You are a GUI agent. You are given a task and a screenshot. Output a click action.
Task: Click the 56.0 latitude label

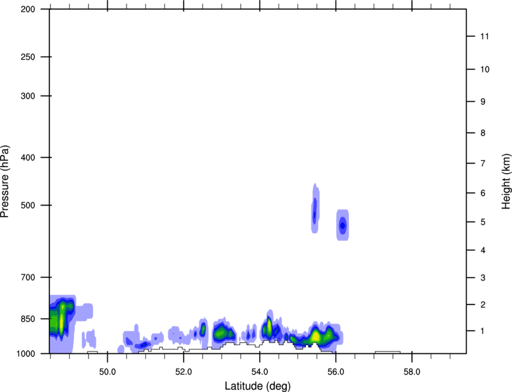[336, 372]
